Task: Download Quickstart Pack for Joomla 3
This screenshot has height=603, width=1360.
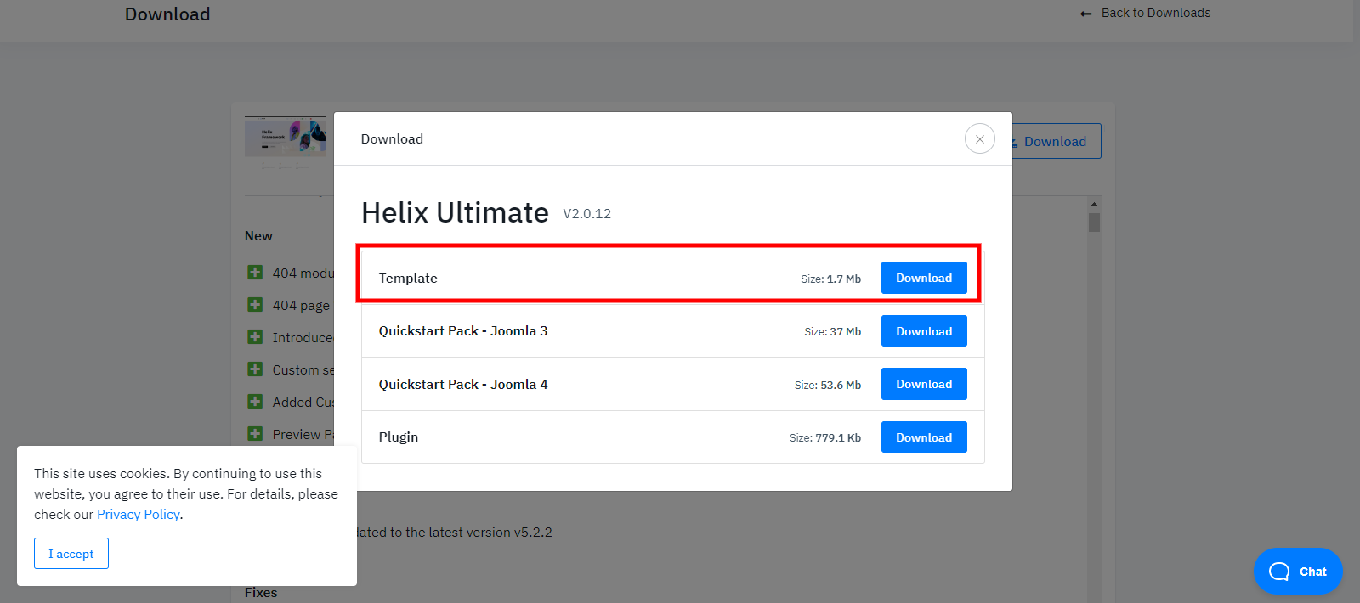Action: pos(923,331)
